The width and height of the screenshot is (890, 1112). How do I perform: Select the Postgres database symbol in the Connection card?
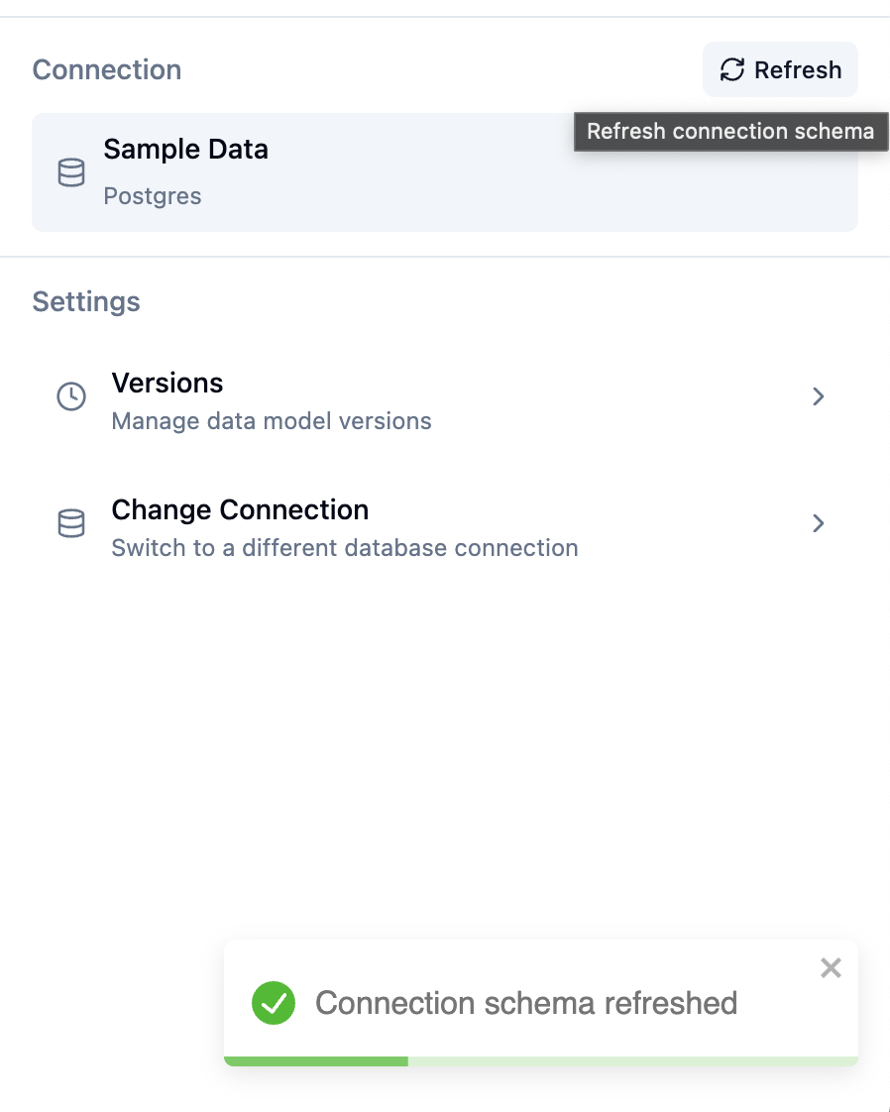[71, 172]
